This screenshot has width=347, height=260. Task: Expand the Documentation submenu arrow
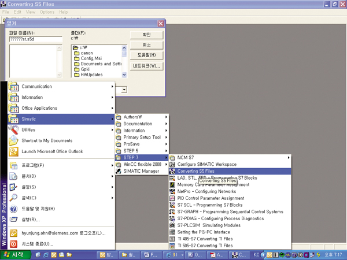[x=166, y=124]
